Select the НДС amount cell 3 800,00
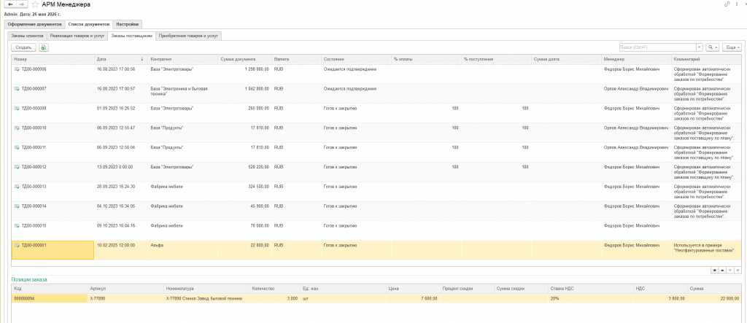 pyautogui.click(x=660, y=298)
